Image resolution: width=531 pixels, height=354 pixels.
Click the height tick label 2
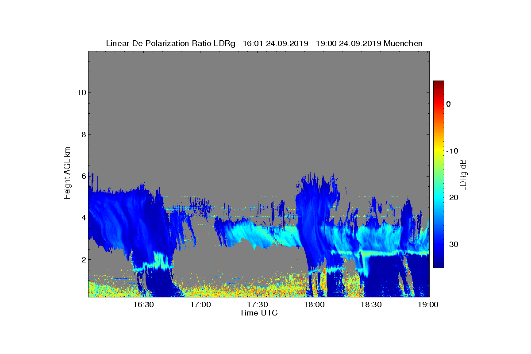point(83,260)
